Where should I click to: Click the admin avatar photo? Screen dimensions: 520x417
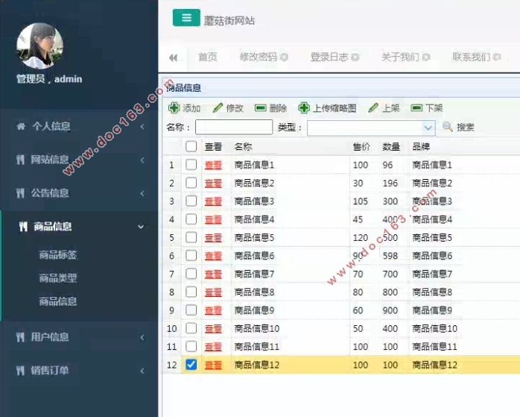tap(39, 46)
